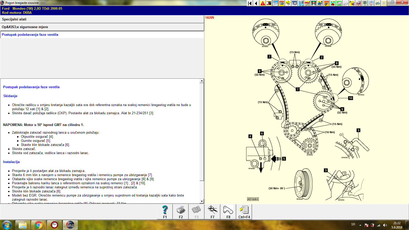Click the Ford Mondeo vehicle title line
This screenshot has height=230, width=409.
tap(32, 8)
